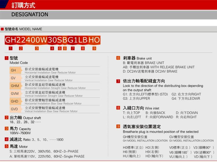Click the GV MODEL INSTALLATION LOCATION label
The height and width of the screenshot is (162, 217).
191,141
